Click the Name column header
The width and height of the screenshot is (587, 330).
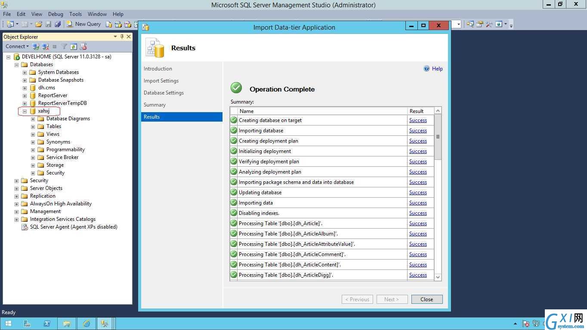pos(322,111)
